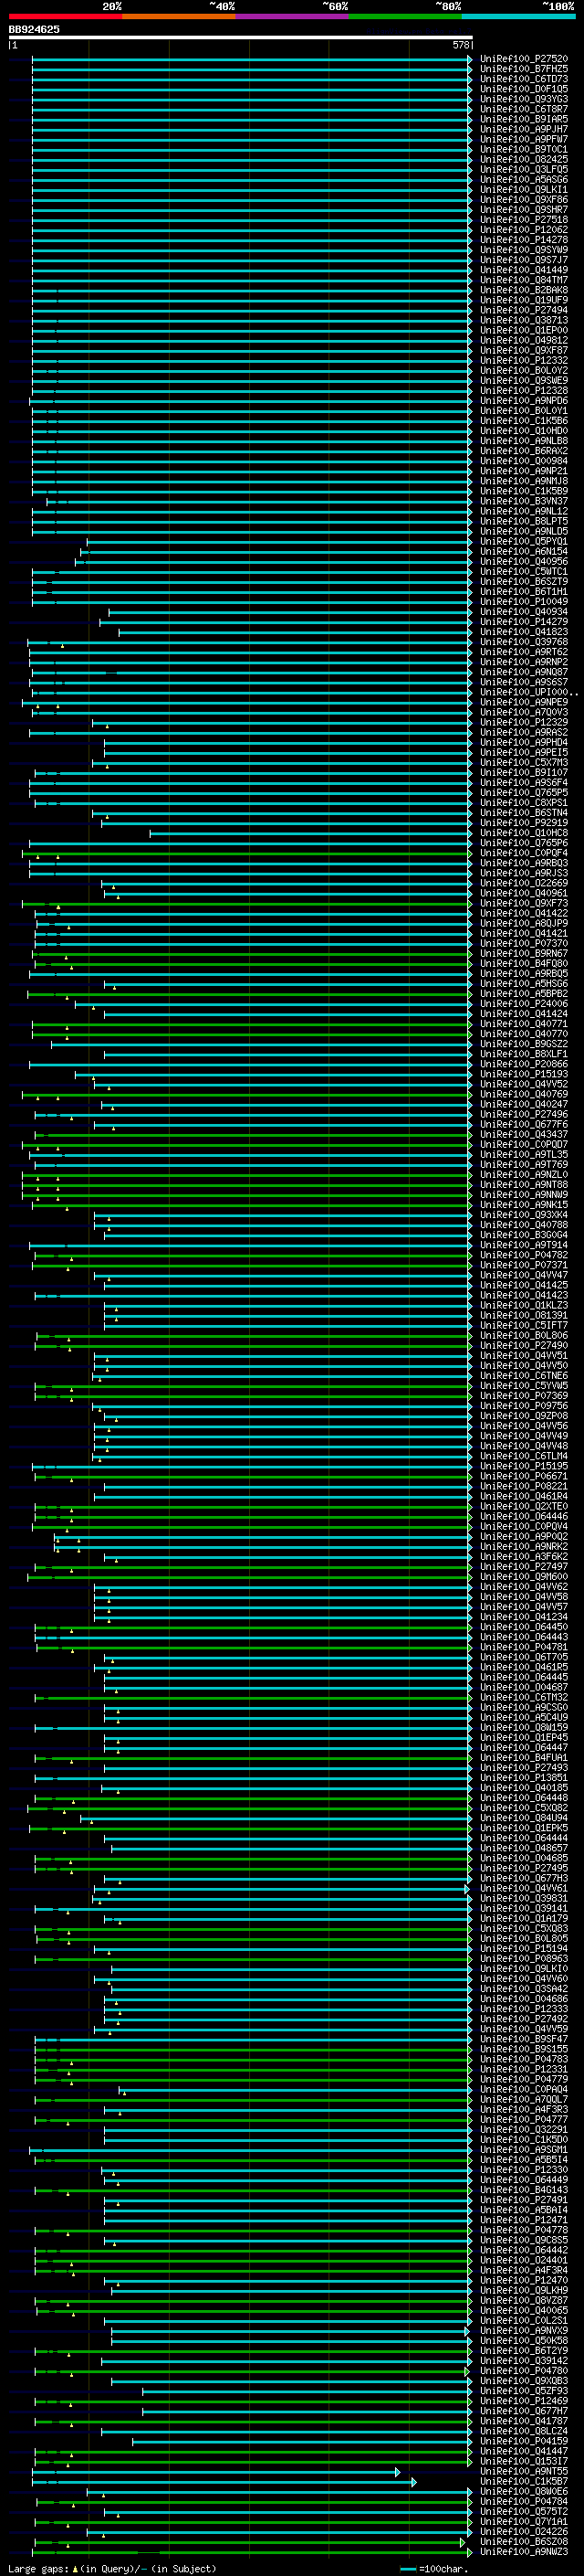The width and height of the screenshot is (584, 2576).
Task: Click the cyan ~100% identity legend segment
Action: (x=518, y=16)
